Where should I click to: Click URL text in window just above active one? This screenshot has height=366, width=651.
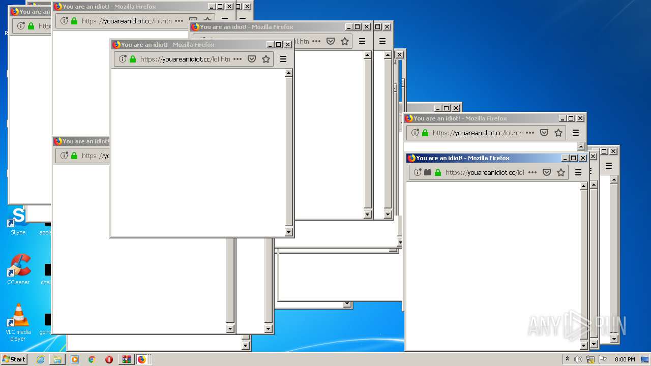(x=478, y=133)
